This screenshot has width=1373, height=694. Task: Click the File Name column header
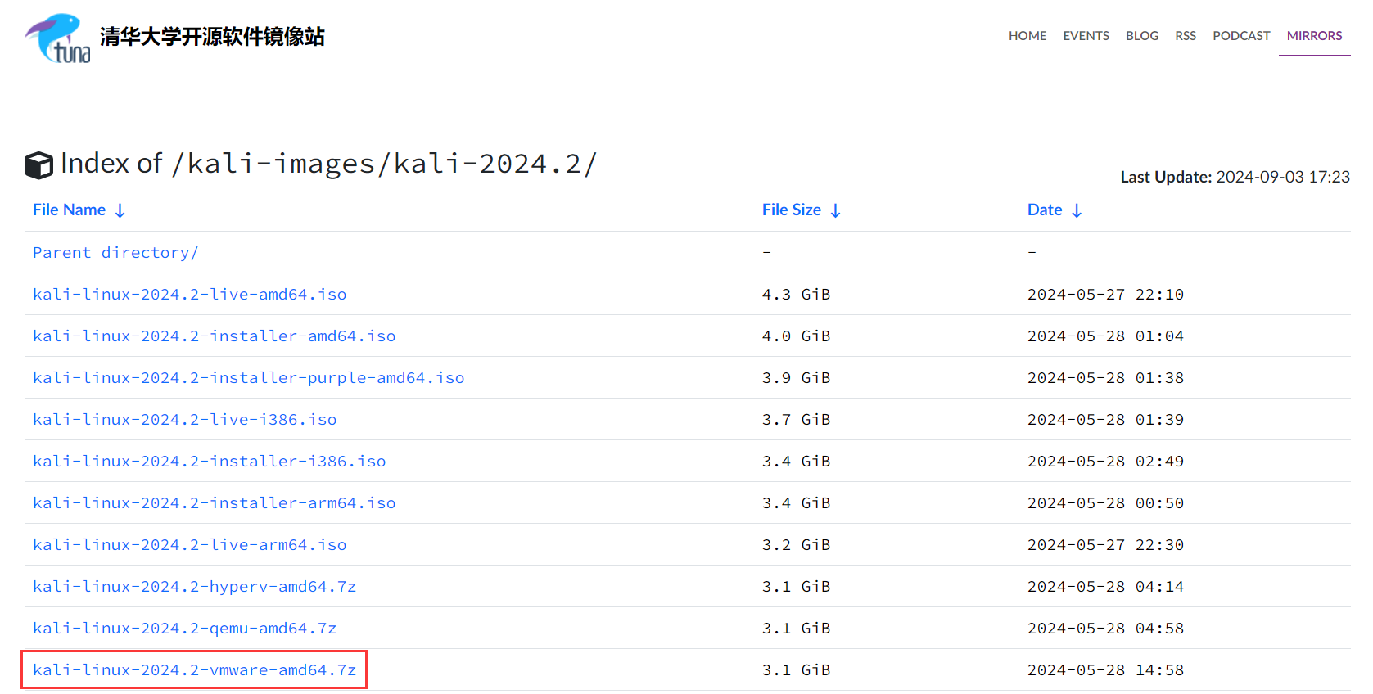70,210
